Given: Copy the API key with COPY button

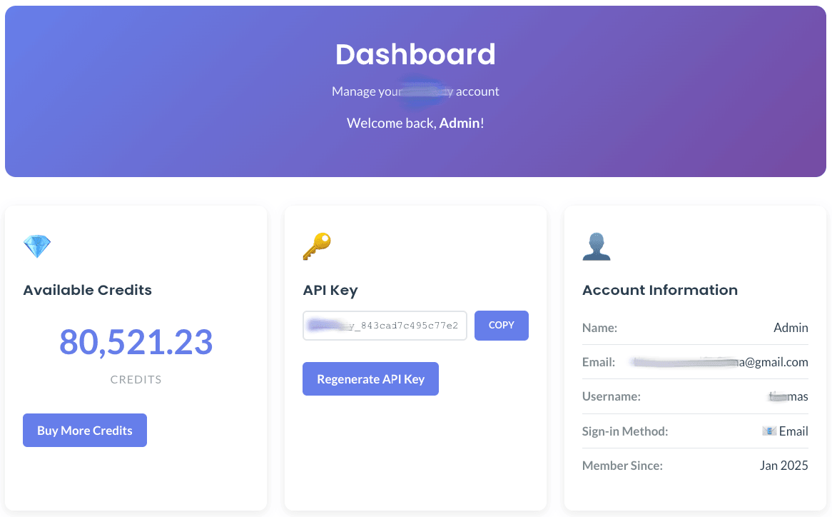Looking at the screenshot, I should pyautogui.click(x=501, y=326).
